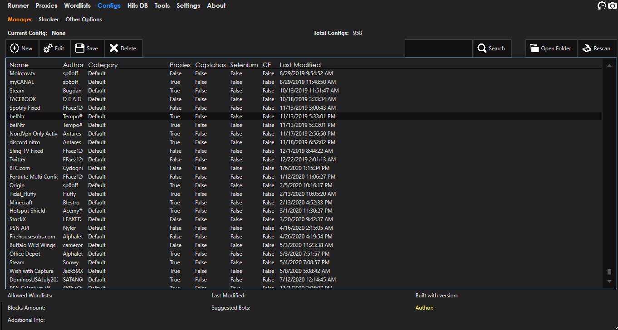This screenshot has width=618, height=330.
Task: Select the myCANAL config row
Action: click(x=304, y=82)
